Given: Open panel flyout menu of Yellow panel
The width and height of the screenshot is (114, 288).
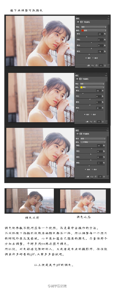Looking at the screenshot, I should (x=106, y=76).
